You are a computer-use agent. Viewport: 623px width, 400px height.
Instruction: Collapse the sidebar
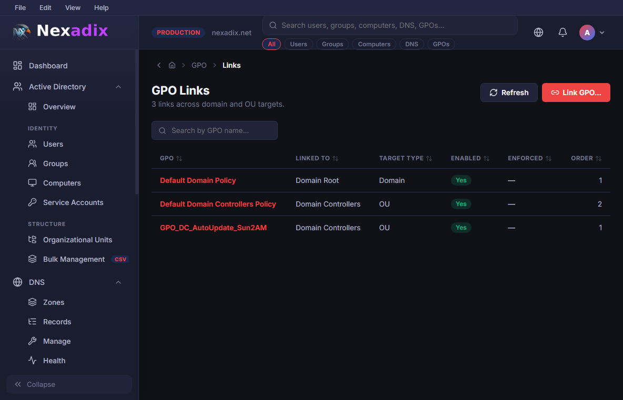69,384
